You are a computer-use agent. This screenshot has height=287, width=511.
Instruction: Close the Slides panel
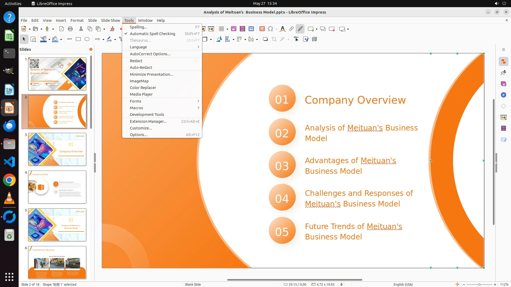tap(91, 49)
